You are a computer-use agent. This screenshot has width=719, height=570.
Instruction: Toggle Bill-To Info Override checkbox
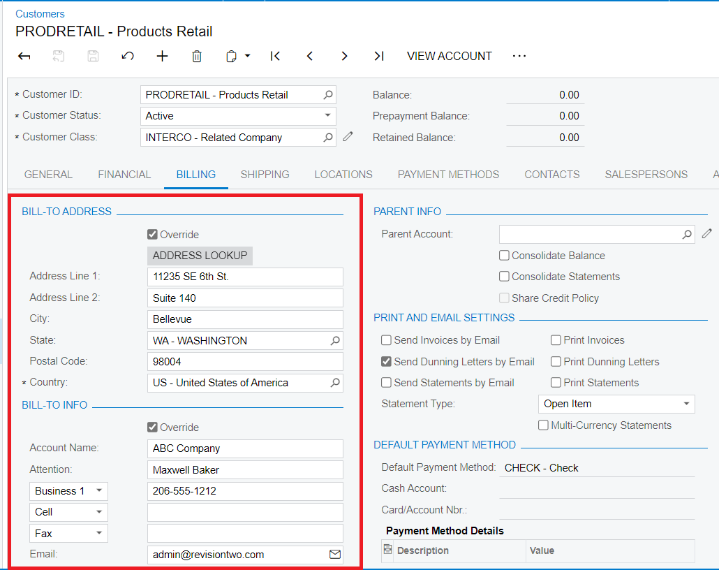click(x=153, y=427)
